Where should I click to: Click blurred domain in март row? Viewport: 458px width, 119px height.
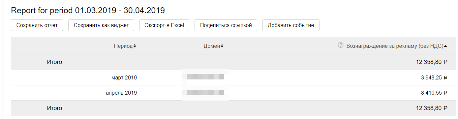point(206,77)
